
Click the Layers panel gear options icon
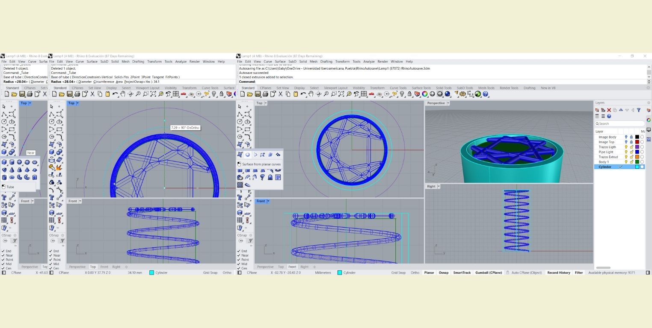click(649, 102)
